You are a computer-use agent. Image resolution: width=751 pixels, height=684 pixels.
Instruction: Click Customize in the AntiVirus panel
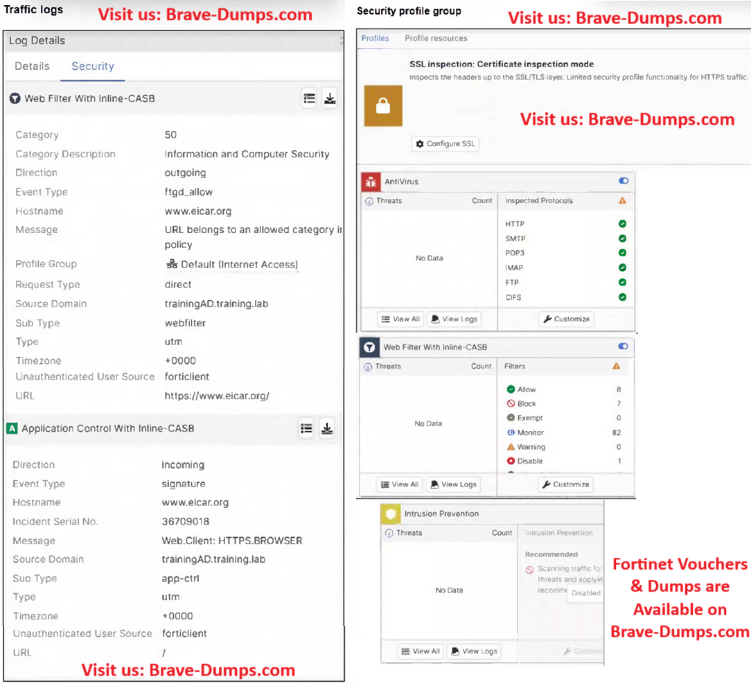click(567, 319)
